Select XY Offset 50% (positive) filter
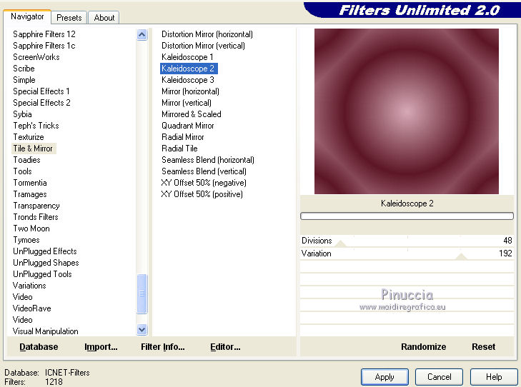 (202, 193)
